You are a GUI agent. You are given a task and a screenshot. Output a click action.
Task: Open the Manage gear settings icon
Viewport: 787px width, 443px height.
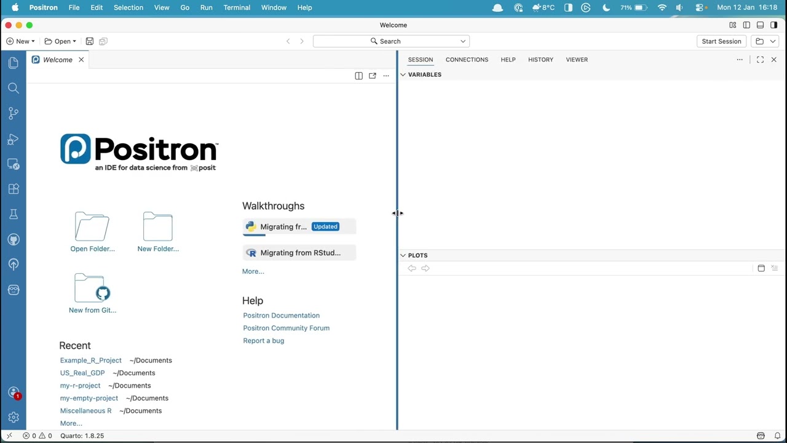tap(14, 417)
